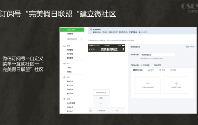Open 用户分析 in the sidebar
This screenshot has width=198, height=125.
coord(70,81)
